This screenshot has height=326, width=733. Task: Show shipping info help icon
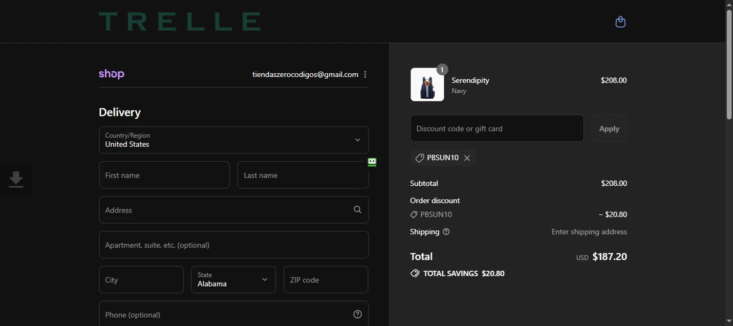[446, 232]
